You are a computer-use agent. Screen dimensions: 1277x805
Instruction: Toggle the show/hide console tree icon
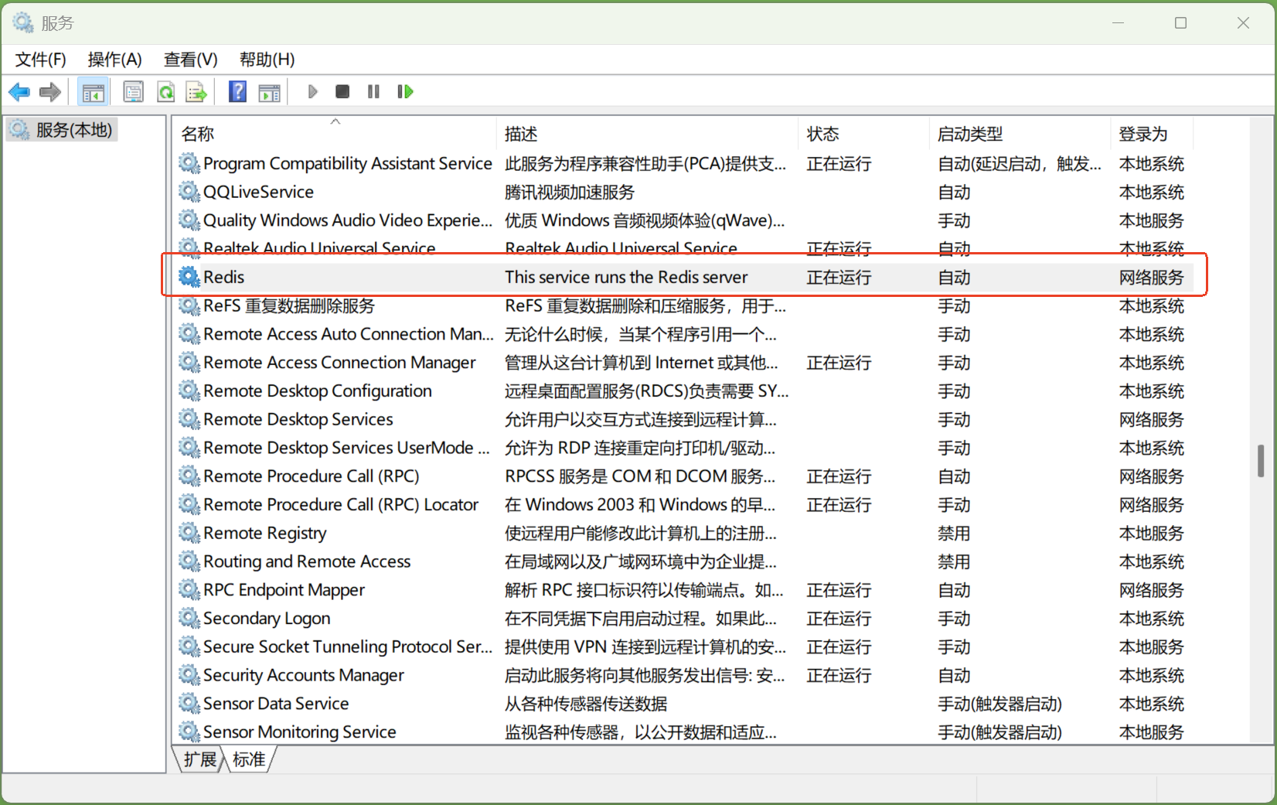(93, 93)
